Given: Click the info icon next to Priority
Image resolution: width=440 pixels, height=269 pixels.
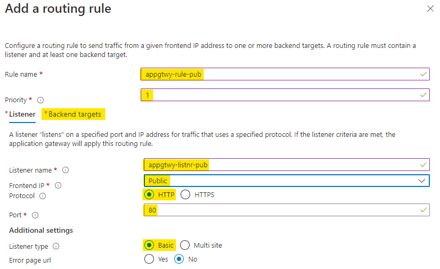Looking at the screenshot, I should coord(40,100).
